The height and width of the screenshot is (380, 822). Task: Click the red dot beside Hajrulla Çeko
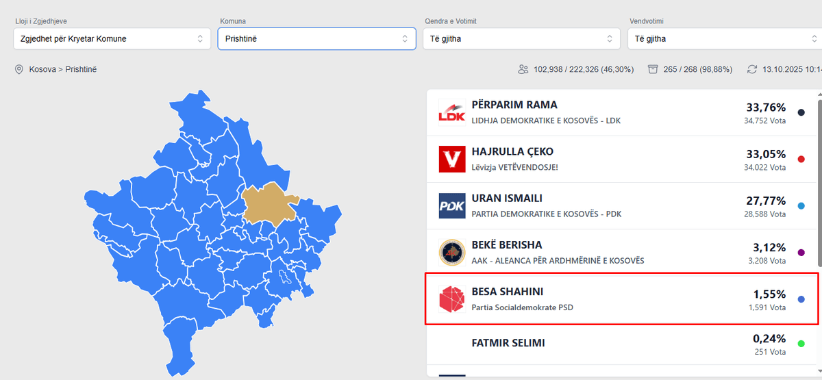[801, 160]
